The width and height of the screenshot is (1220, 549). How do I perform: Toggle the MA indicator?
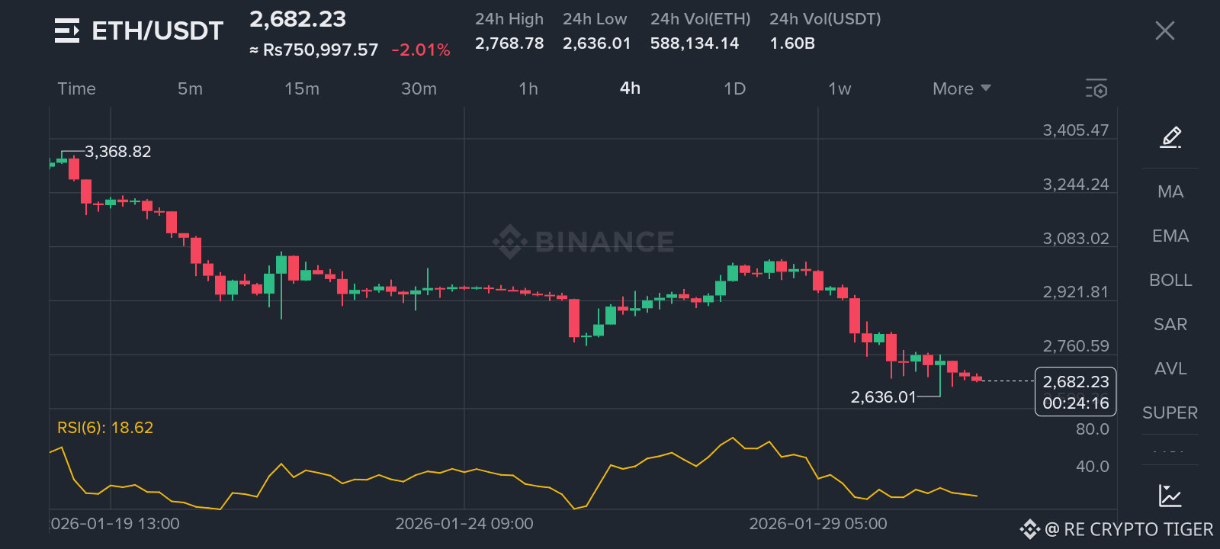1170,191
